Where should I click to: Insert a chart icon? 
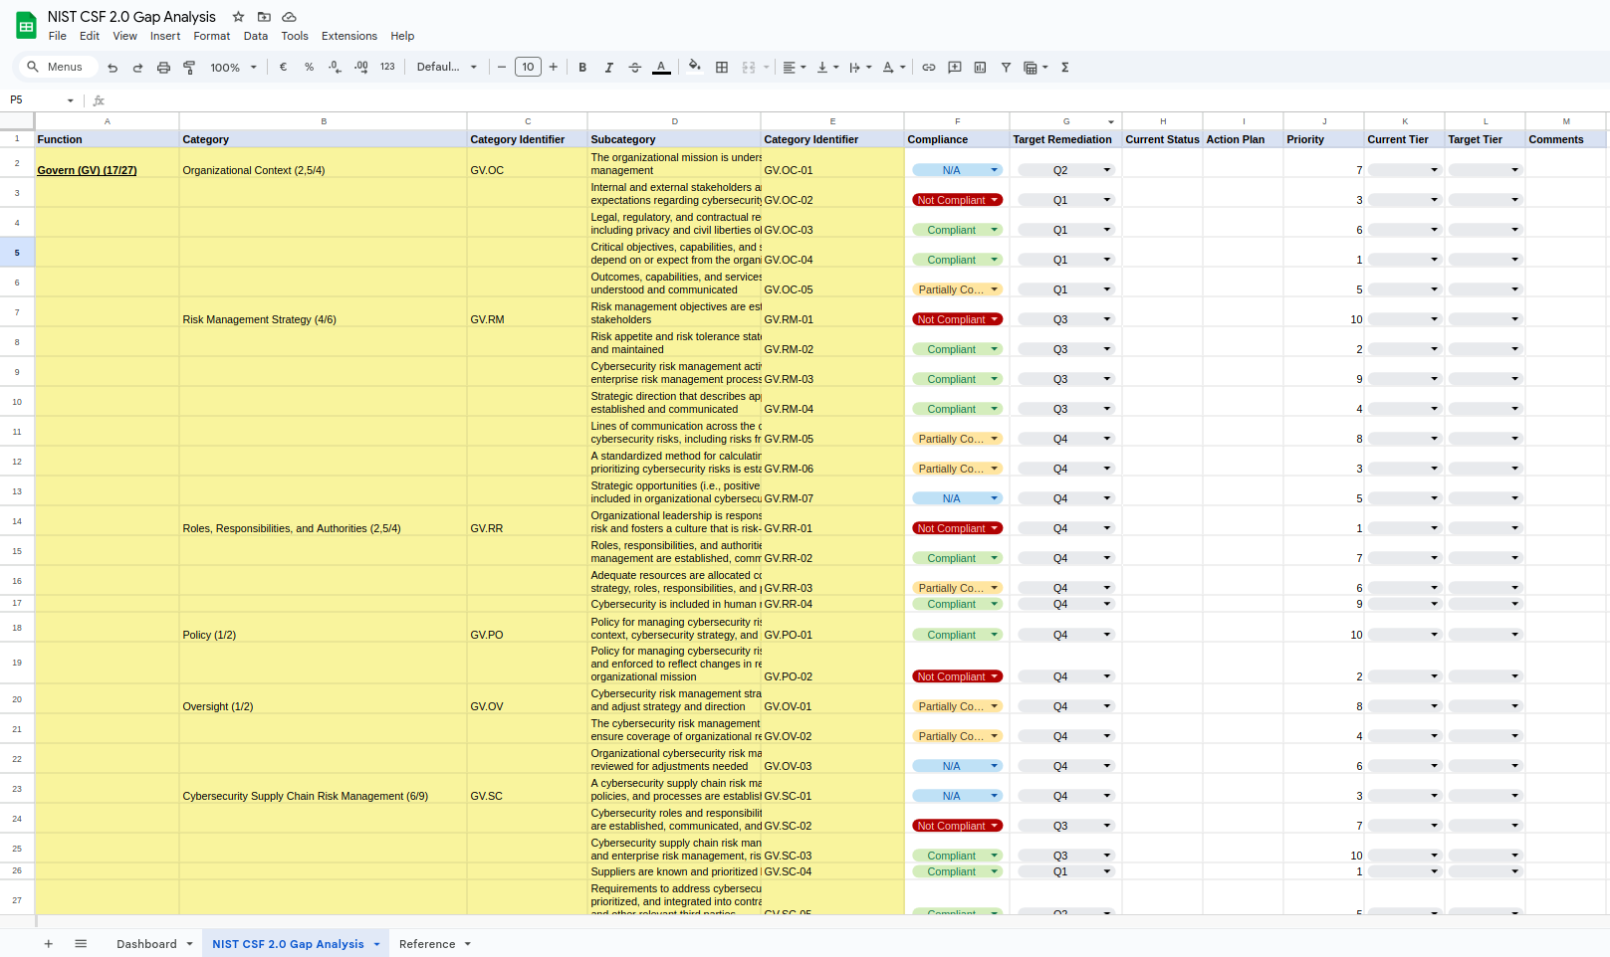[981, 68]
